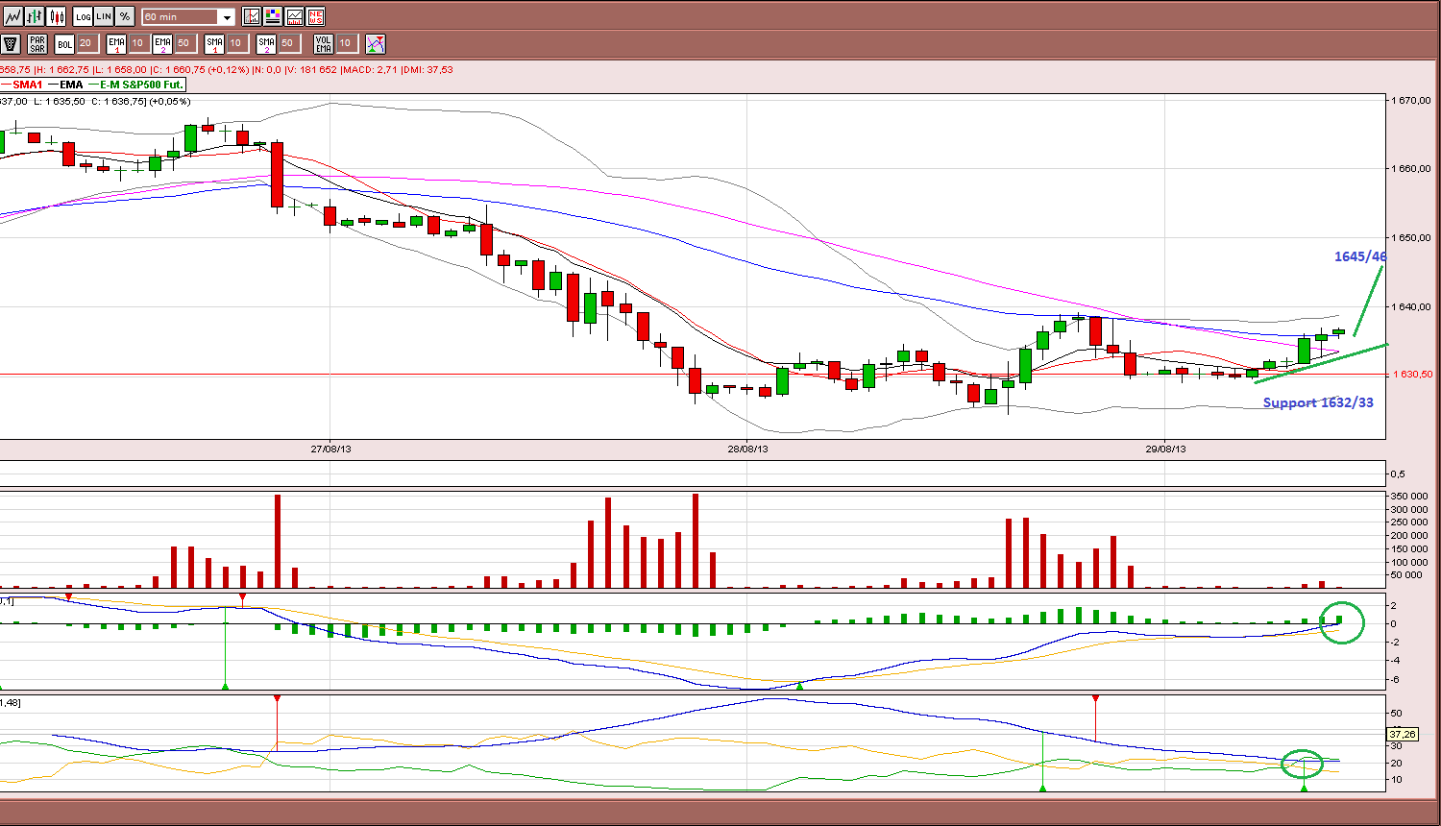1441x826 pixels.
Task: Switch to the line chart style
Action: pyautogui.click(x=12, y=16)
